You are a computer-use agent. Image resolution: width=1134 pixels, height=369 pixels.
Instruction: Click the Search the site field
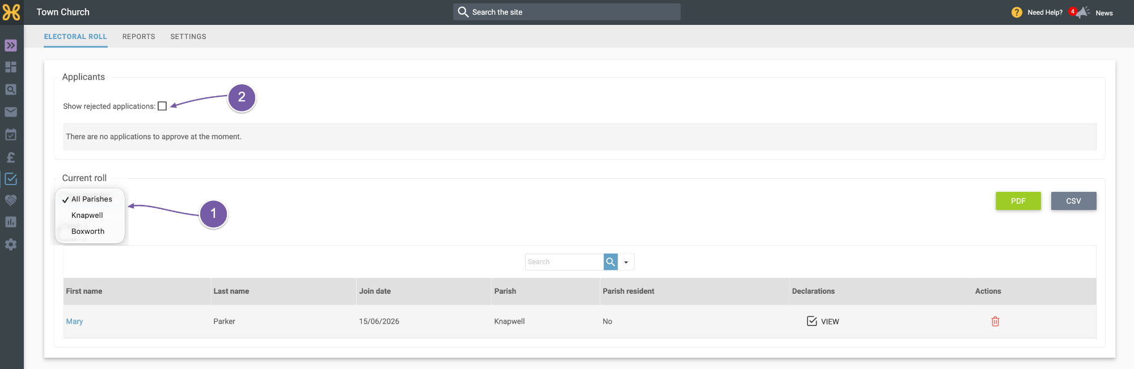[567, 12]
